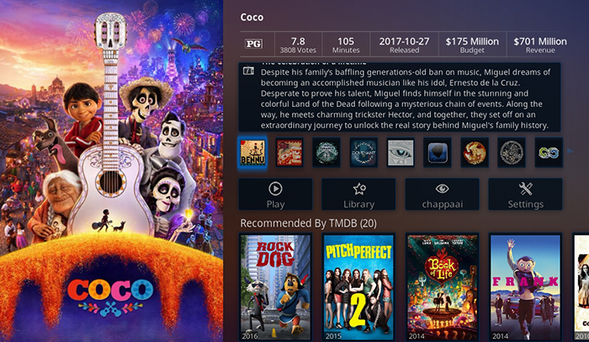The image size is (589, 342).
Task: Select the Covenant addon icon
Action: click(363, 152)
